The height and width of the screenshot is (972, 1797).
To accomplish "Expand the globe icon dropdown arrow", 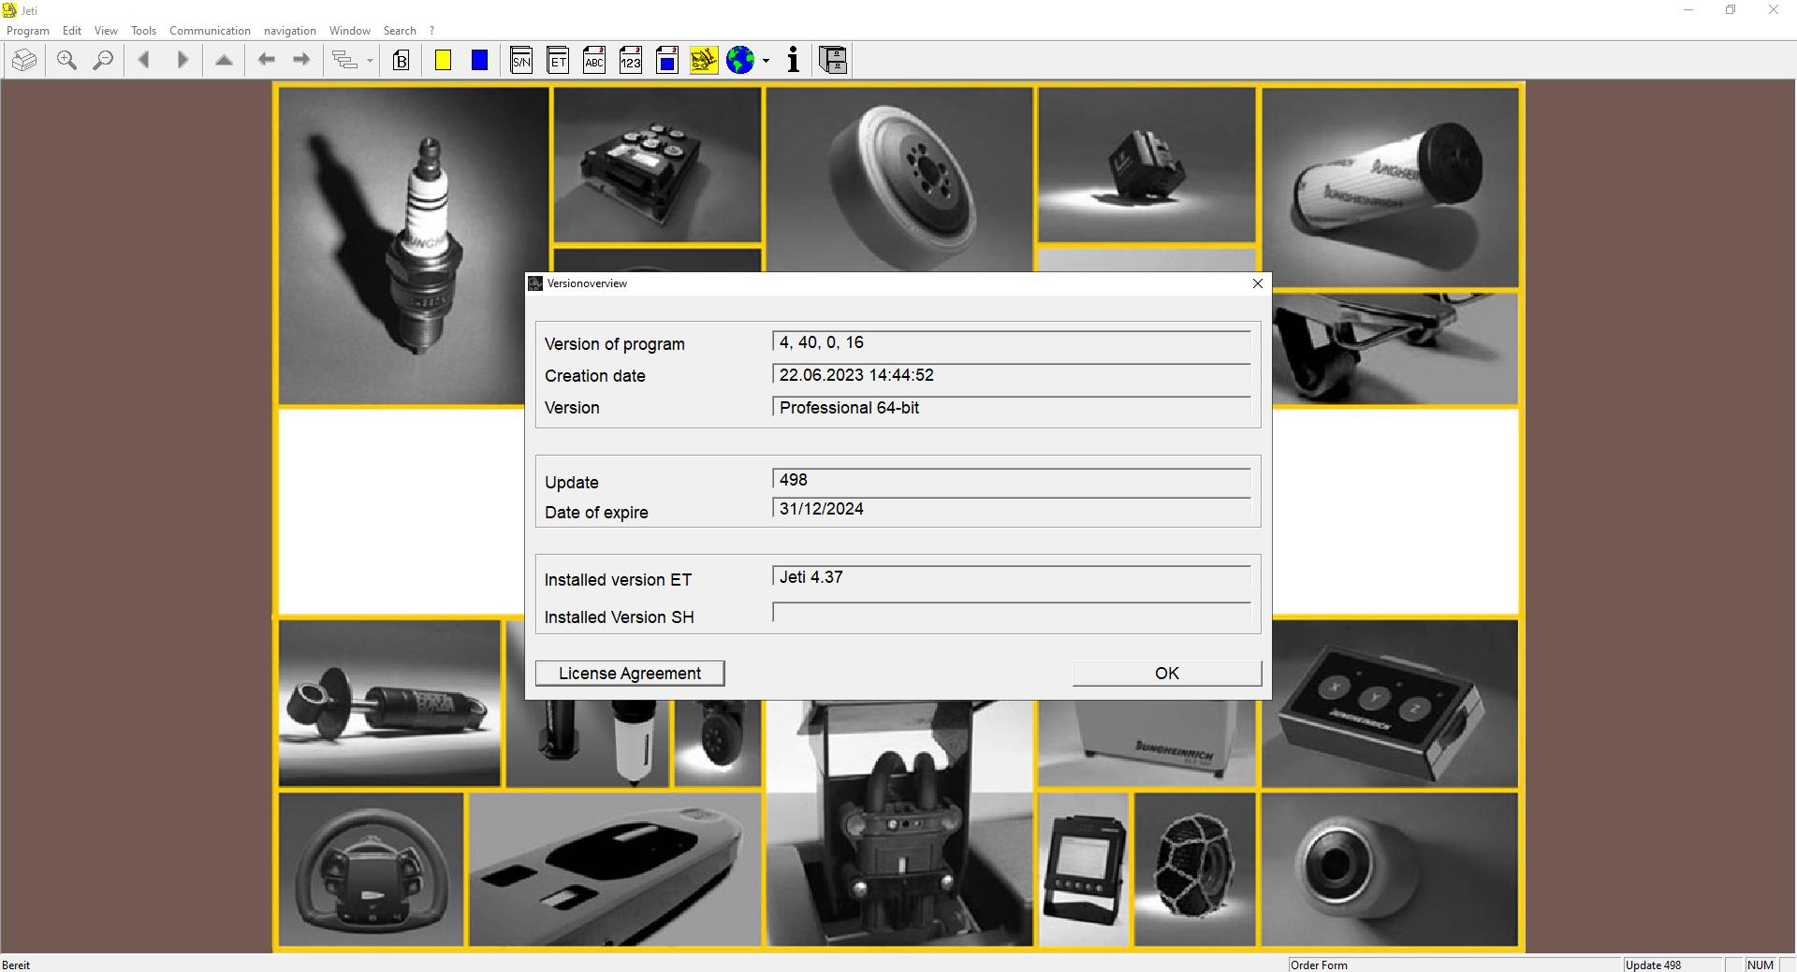I will coord(766,62).
